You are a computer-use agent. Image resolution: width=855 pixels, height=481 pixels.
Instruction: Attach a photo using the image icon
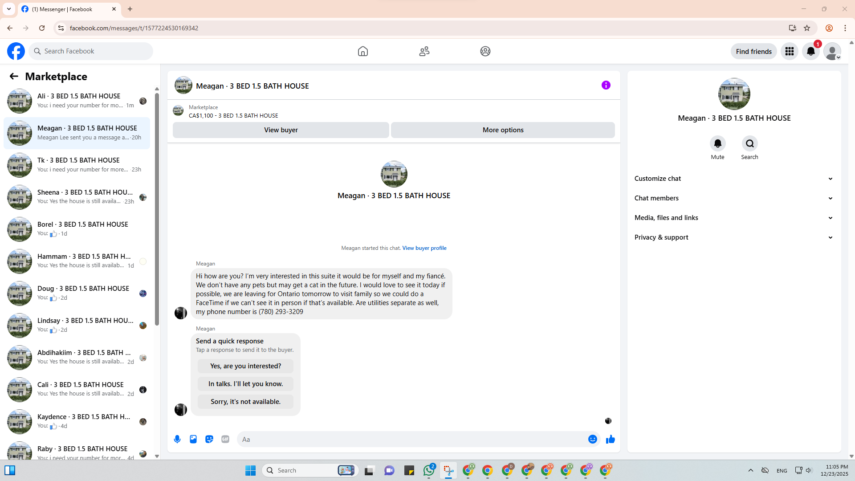point(193,439)
